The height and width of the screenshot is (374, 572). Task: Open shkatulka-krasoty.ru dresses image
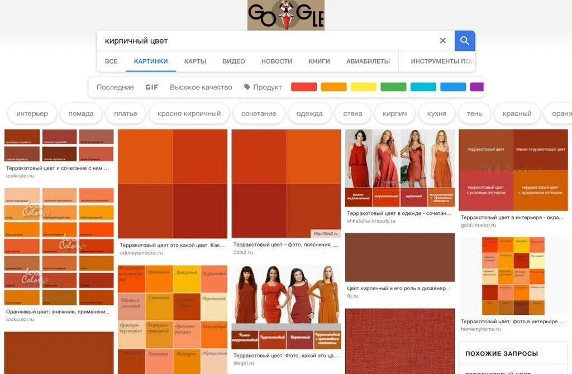(400, 168)
